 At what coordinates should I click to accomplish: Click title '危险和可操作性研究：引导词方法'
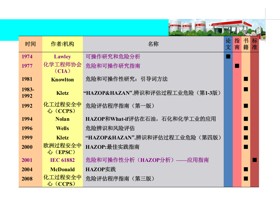[126, 79]
